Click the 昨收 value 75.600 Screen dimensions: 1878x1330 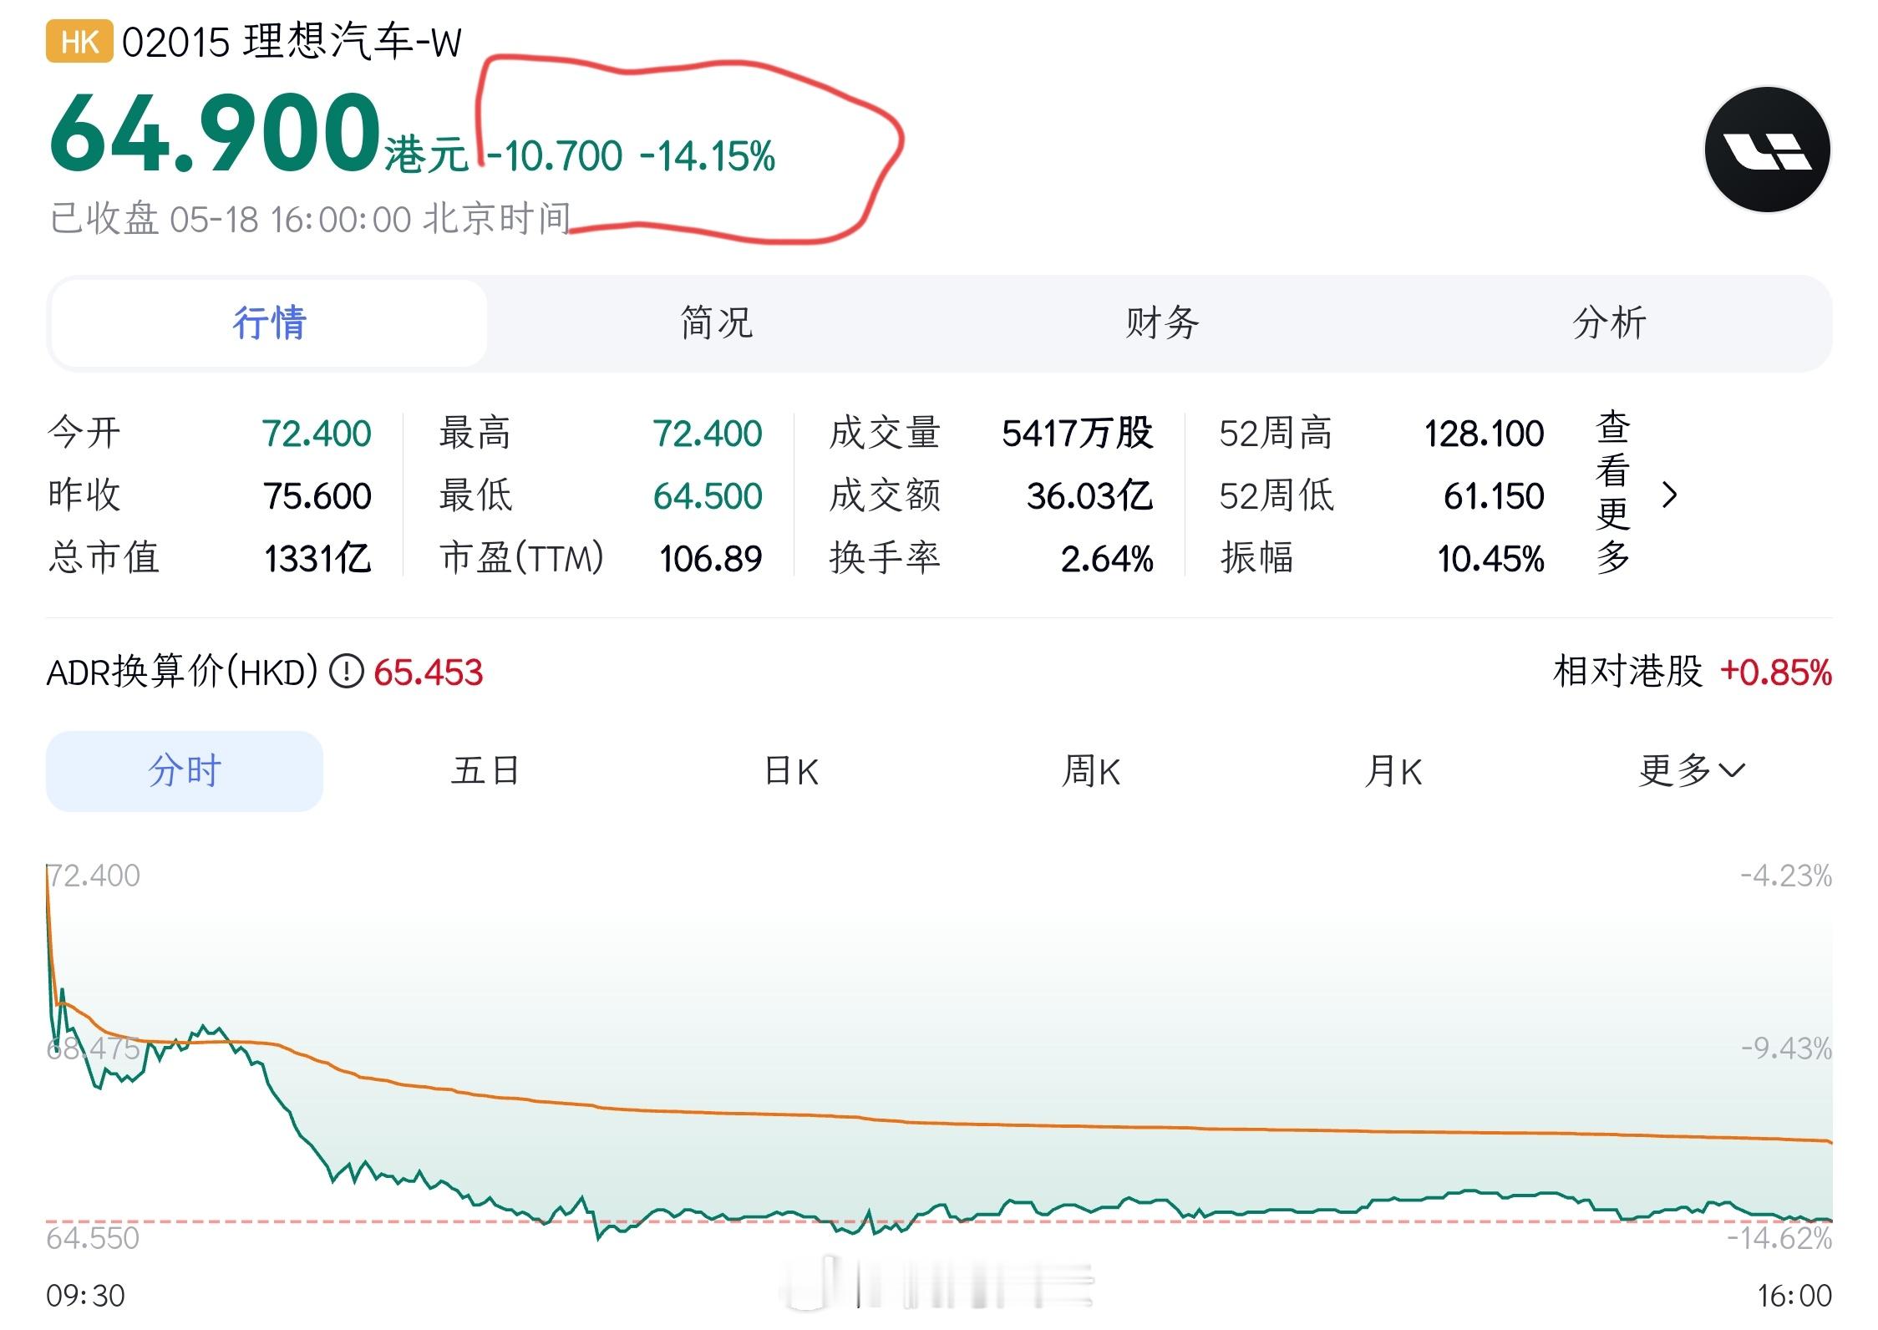tap(317, 496)
